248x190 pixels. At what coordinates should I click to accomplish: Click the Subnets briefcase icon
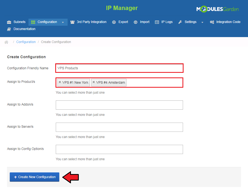pos(9,22)
